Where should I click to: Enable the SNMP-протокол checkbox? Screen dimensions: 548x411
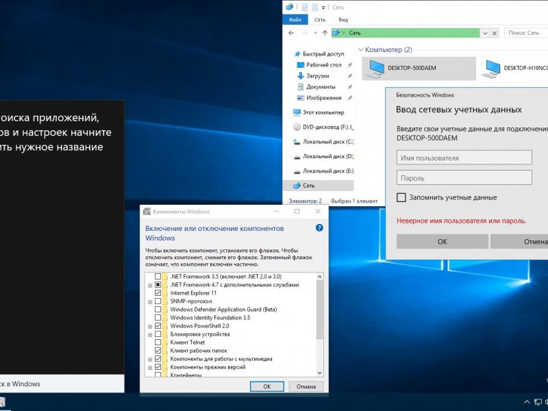pyautogui.click(x=158, y=301)
